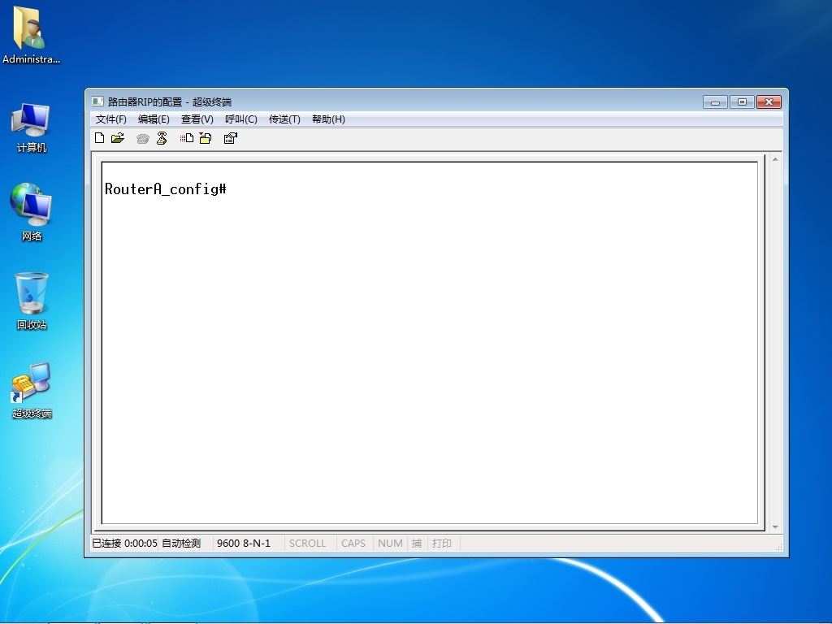Open the 帮助(H) menu
The image size is (832, 624).
point(328,119)
